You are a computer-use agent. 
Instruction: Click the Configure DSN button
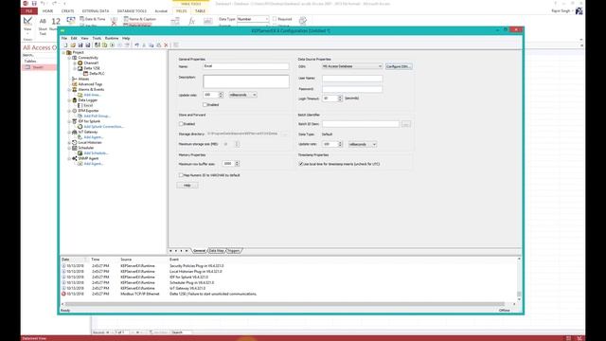[399, 66]
